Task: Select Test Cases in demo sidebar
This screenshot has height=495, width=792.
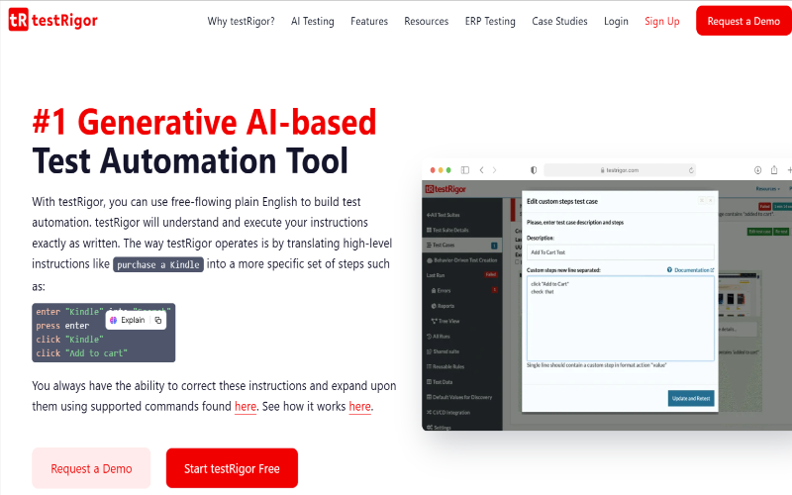Action: 461,245
